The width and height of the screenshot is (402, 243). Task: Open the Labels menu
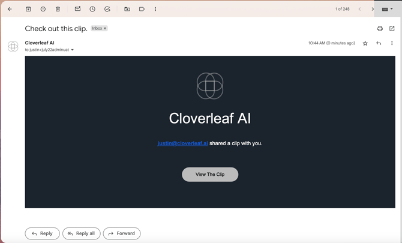click(x=142, y=9)
